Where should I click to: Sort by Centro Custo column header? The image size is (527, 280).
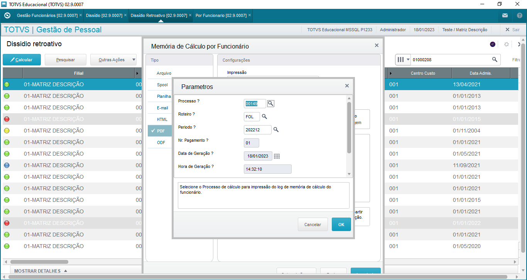pyautogui.click(x=423, y=73)
